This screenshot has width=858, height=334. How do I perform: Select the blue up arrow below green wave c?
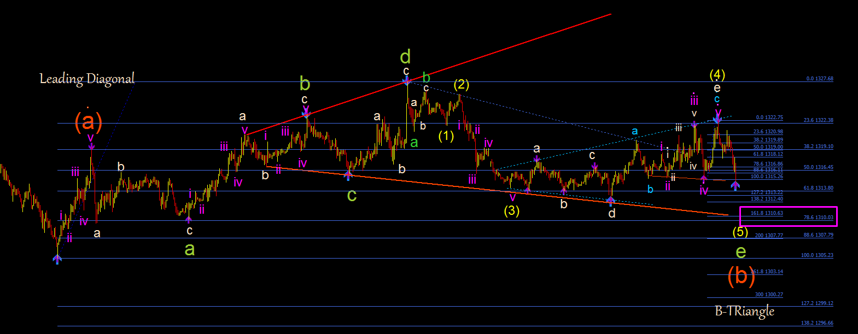(348, 175)
